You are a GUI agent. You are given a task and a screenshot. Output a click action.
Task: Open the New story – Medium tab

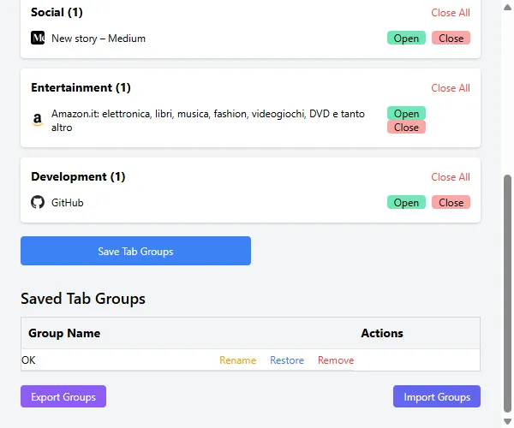click(x=406, y=39)
